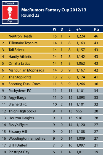Image resolution: width=103 pixels, height=155 pixels.
Task: Click the Tall Saints team name
Action: [16, 50]
